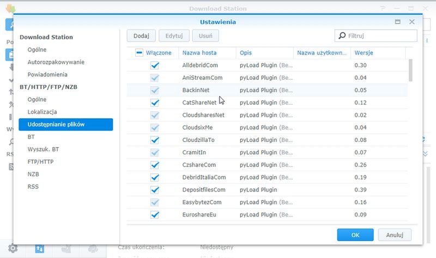Image resolution: width=436 pixels, height=258 pixels.
Task: Open the BT settings page
Action: tap(31, 137)
